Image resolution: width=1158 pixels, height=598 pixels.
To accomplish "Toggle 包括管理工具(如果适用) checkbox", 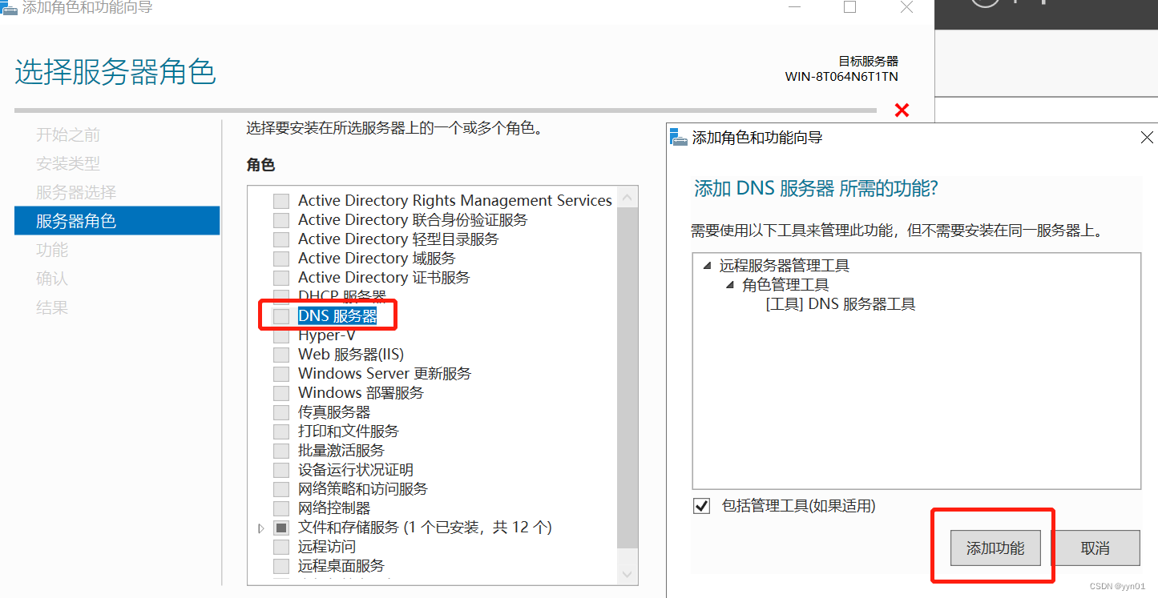I will pos(702,506).
